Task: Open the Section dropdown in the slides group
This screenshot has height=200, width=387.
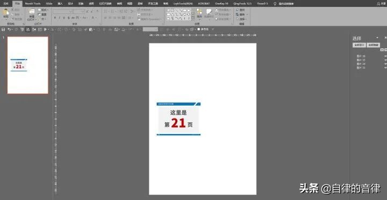Action: tap(42, 19)
